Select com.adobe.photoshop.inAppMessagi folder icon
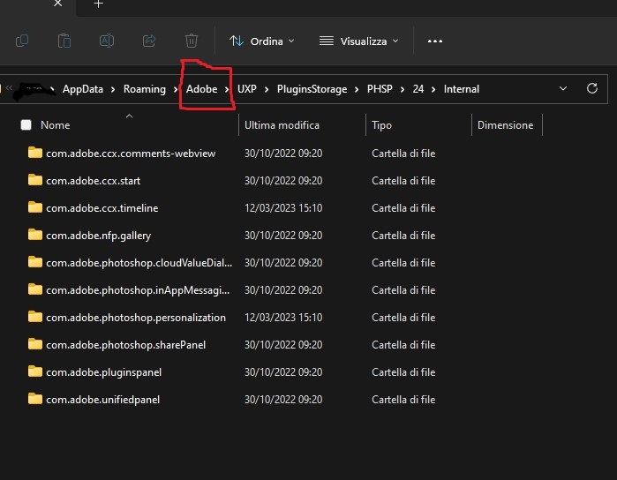The height and width of the screenshot is (480, 617). pos(35,289)
